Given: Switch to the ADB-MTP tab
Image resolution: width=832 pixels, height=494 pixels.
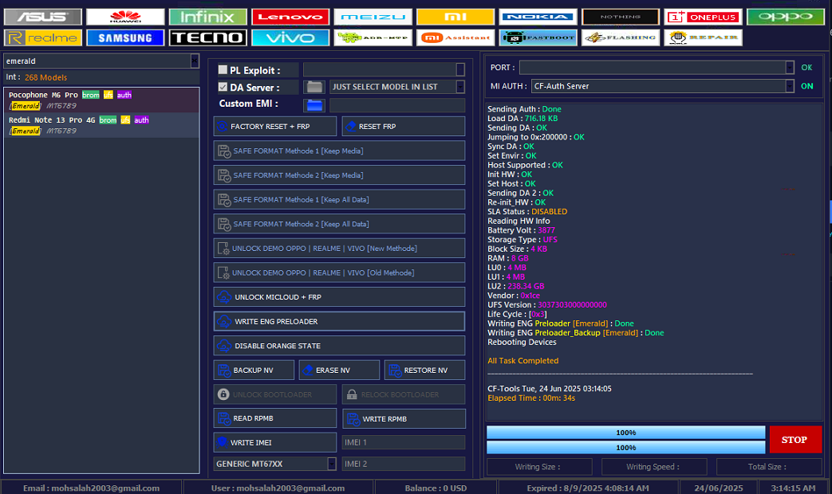Looking at the screenshot, I should (373, 37).
